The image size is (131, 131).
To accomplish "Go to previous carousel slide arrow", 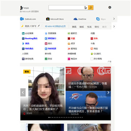I will (23, 92).
